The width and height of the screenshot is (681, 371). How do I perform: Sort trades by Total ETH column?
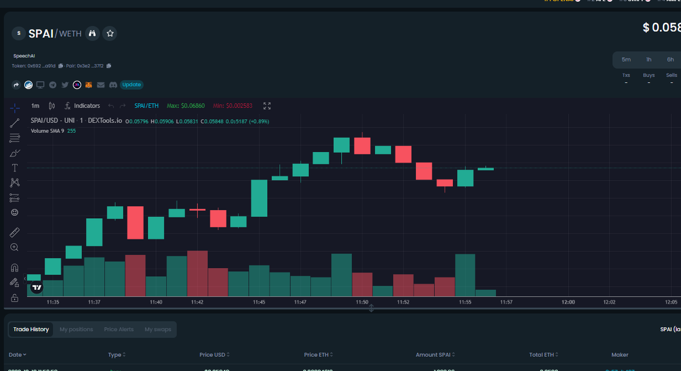click(x=543, y=355)
